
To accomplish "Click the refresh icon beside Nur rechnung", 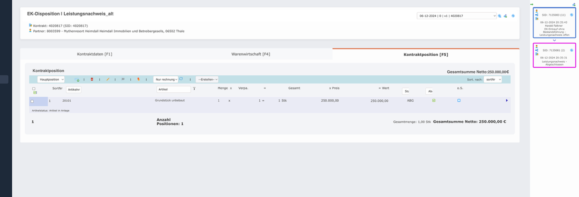I will coord(181,79).
